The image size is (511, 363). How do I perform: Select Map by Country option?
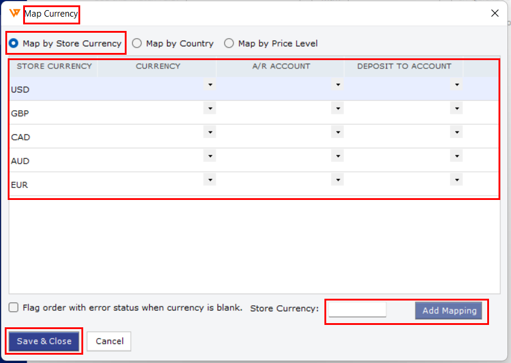[x=137, y=43]
